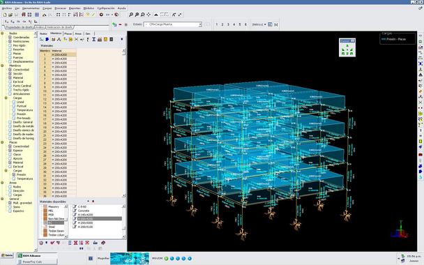Viewport: 424px width, 265px height.
Task: Toggle the Mult. gravedad checkbox
Action: [10, 203]
